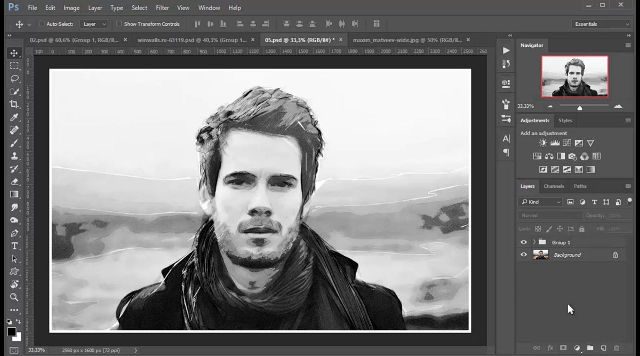Open the Adjustments panel menu
This screenshot has width=640, height=356.
pyautogui.click(x=628, y=121)
